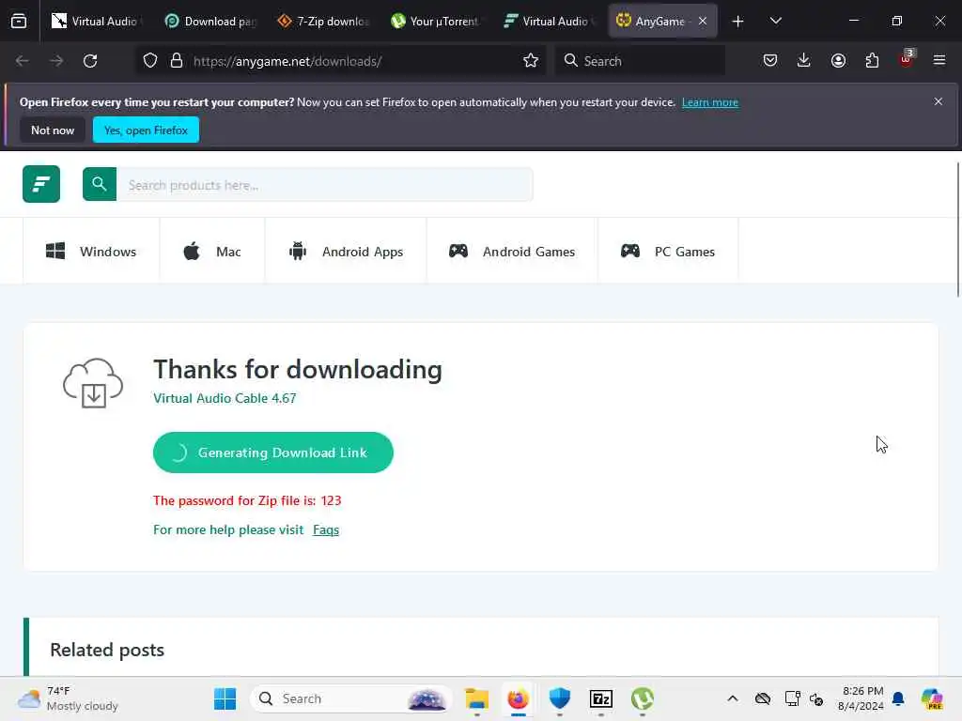Go back to the previous page

coord(23,61)
